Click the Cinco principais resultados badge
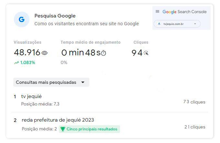This screenshot has height=143, width=220. (89, 129)
